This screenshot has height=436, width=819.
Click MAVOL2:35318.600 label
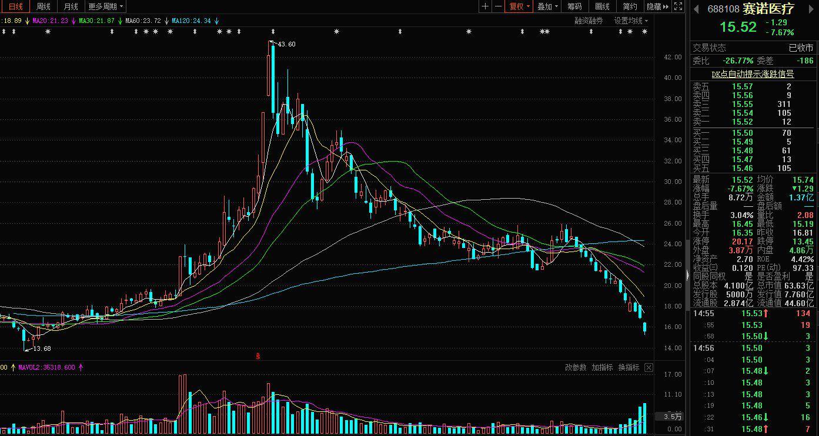[47, 367]
